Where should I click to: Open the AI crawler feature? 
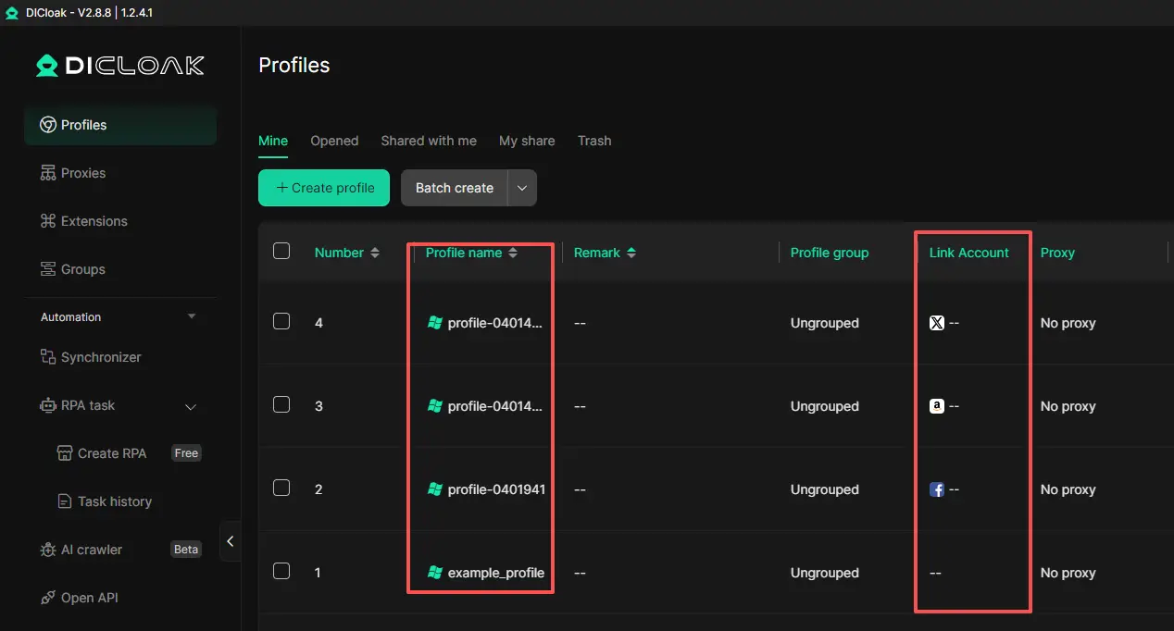pos(91,550)
